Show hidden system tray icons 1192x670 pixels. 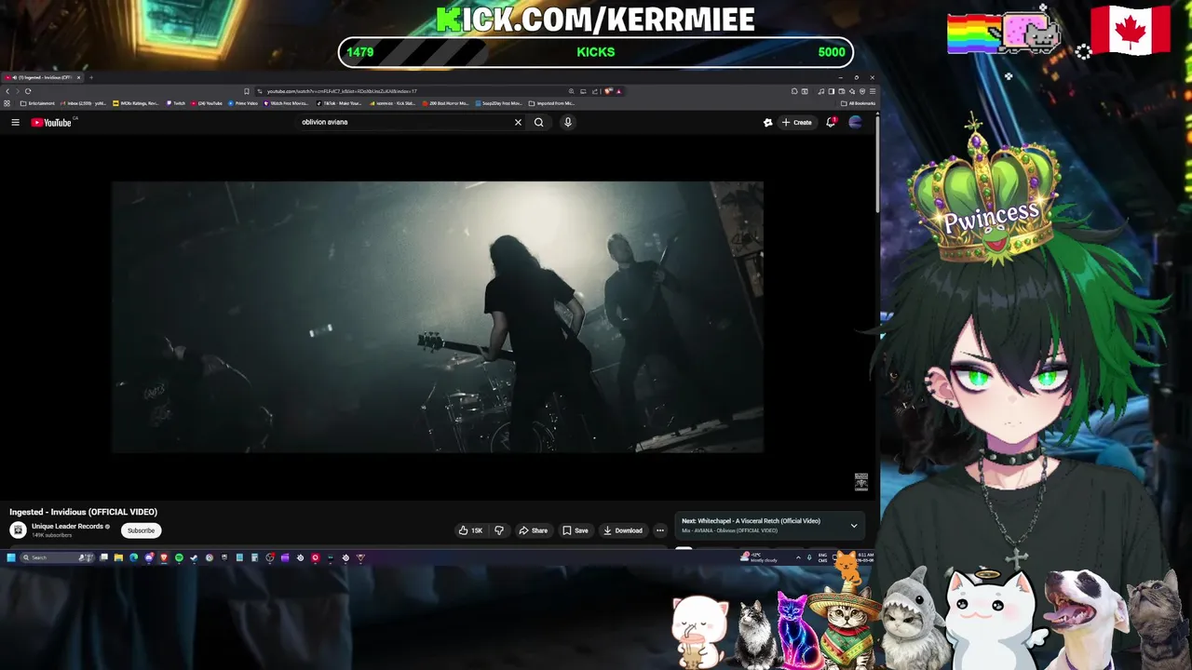pos(798,557)
